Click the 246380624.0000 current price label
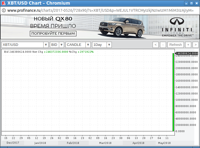 point(187,53)
